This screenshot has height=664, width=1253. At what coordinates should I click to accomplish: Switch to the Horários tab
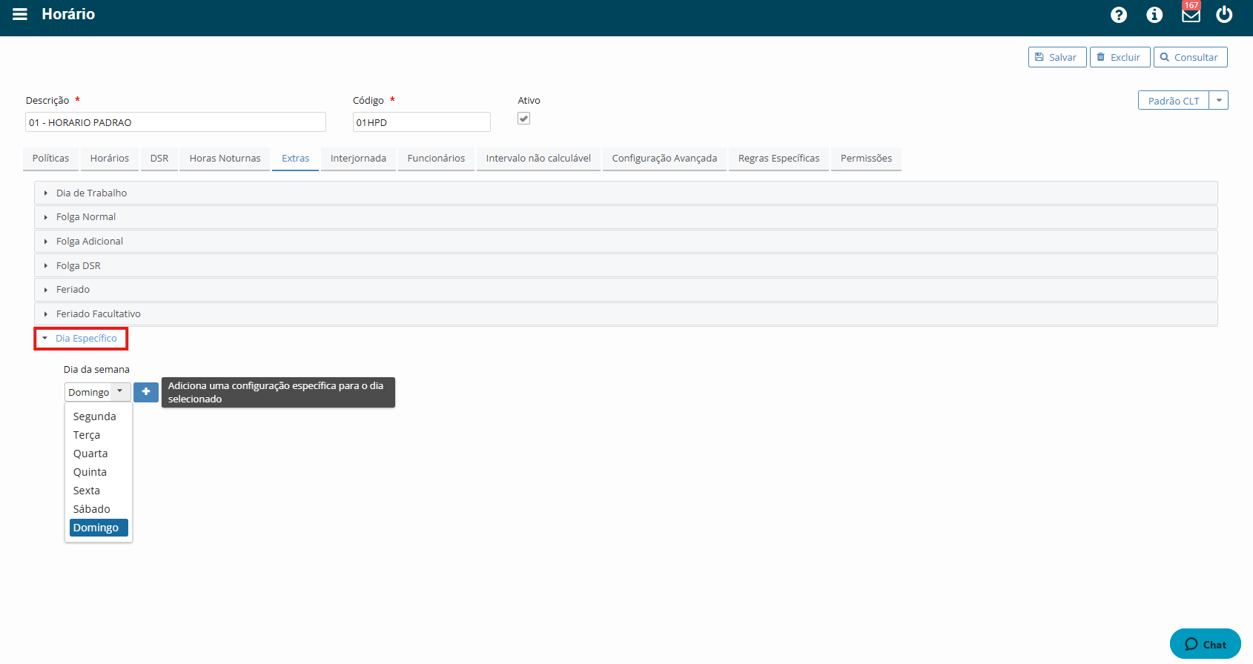(110, 159)
